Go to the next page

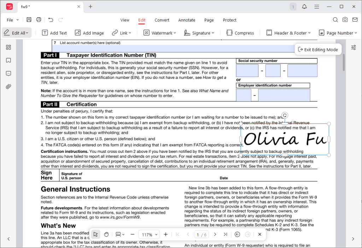pos(215,234)
